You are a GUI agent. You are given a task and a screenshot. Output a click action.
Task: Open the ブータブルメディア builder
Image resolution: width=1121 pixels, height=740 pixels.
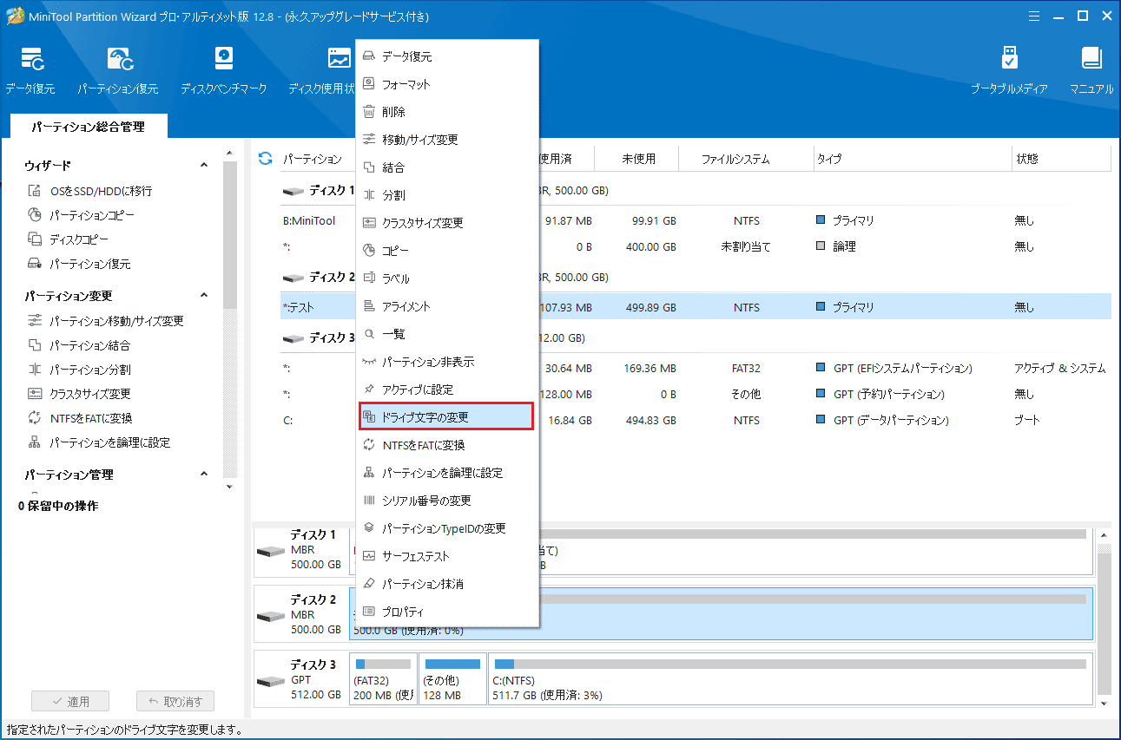pos(1008,69)
